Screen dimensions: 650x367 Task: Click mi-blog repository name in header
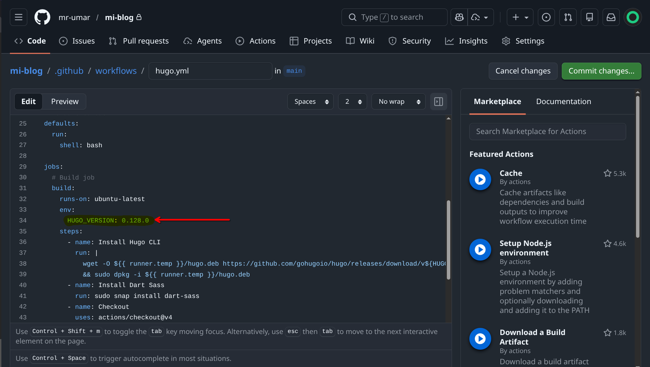119,17
